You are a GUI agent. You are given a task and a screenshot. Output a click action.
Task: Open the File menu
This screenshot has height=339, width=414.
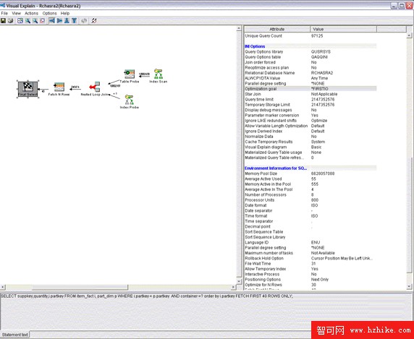click(4, 13)
